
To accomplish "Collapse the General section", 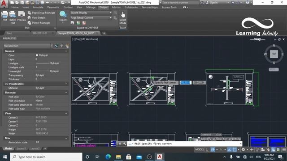I will [x=66, y=51].
